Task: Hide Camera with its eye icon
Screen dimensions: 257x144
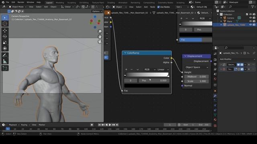Action: tap(251, 18)
